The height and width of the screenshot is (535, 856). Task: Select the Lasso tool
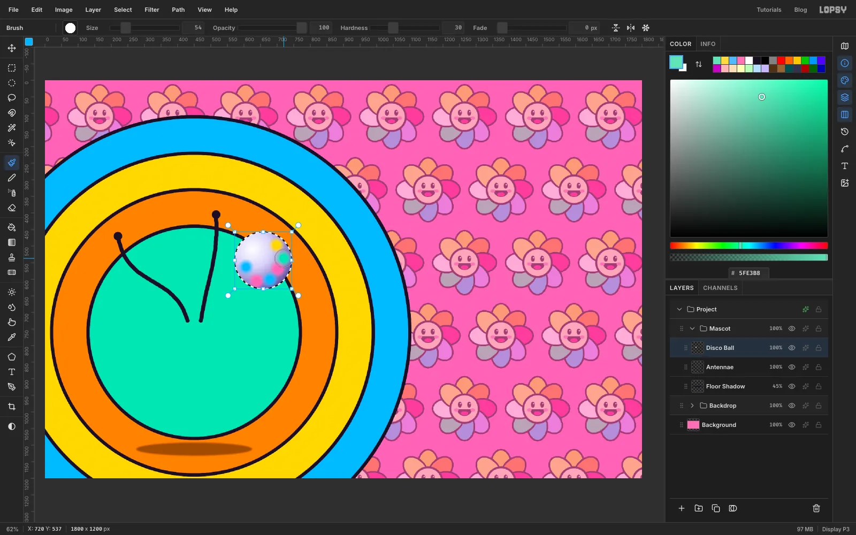(11, 98)
